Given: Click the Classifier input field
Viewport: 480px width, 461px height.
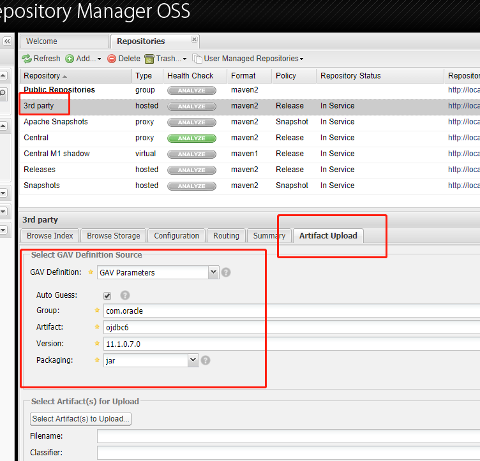Looking at the screenshot, I should pyautogui.click(x=289, y=453).
